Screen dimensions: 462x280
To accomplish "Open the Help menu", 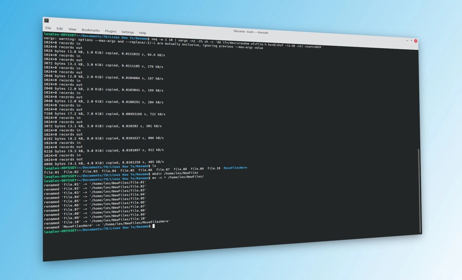I will (x=143, y=33).
